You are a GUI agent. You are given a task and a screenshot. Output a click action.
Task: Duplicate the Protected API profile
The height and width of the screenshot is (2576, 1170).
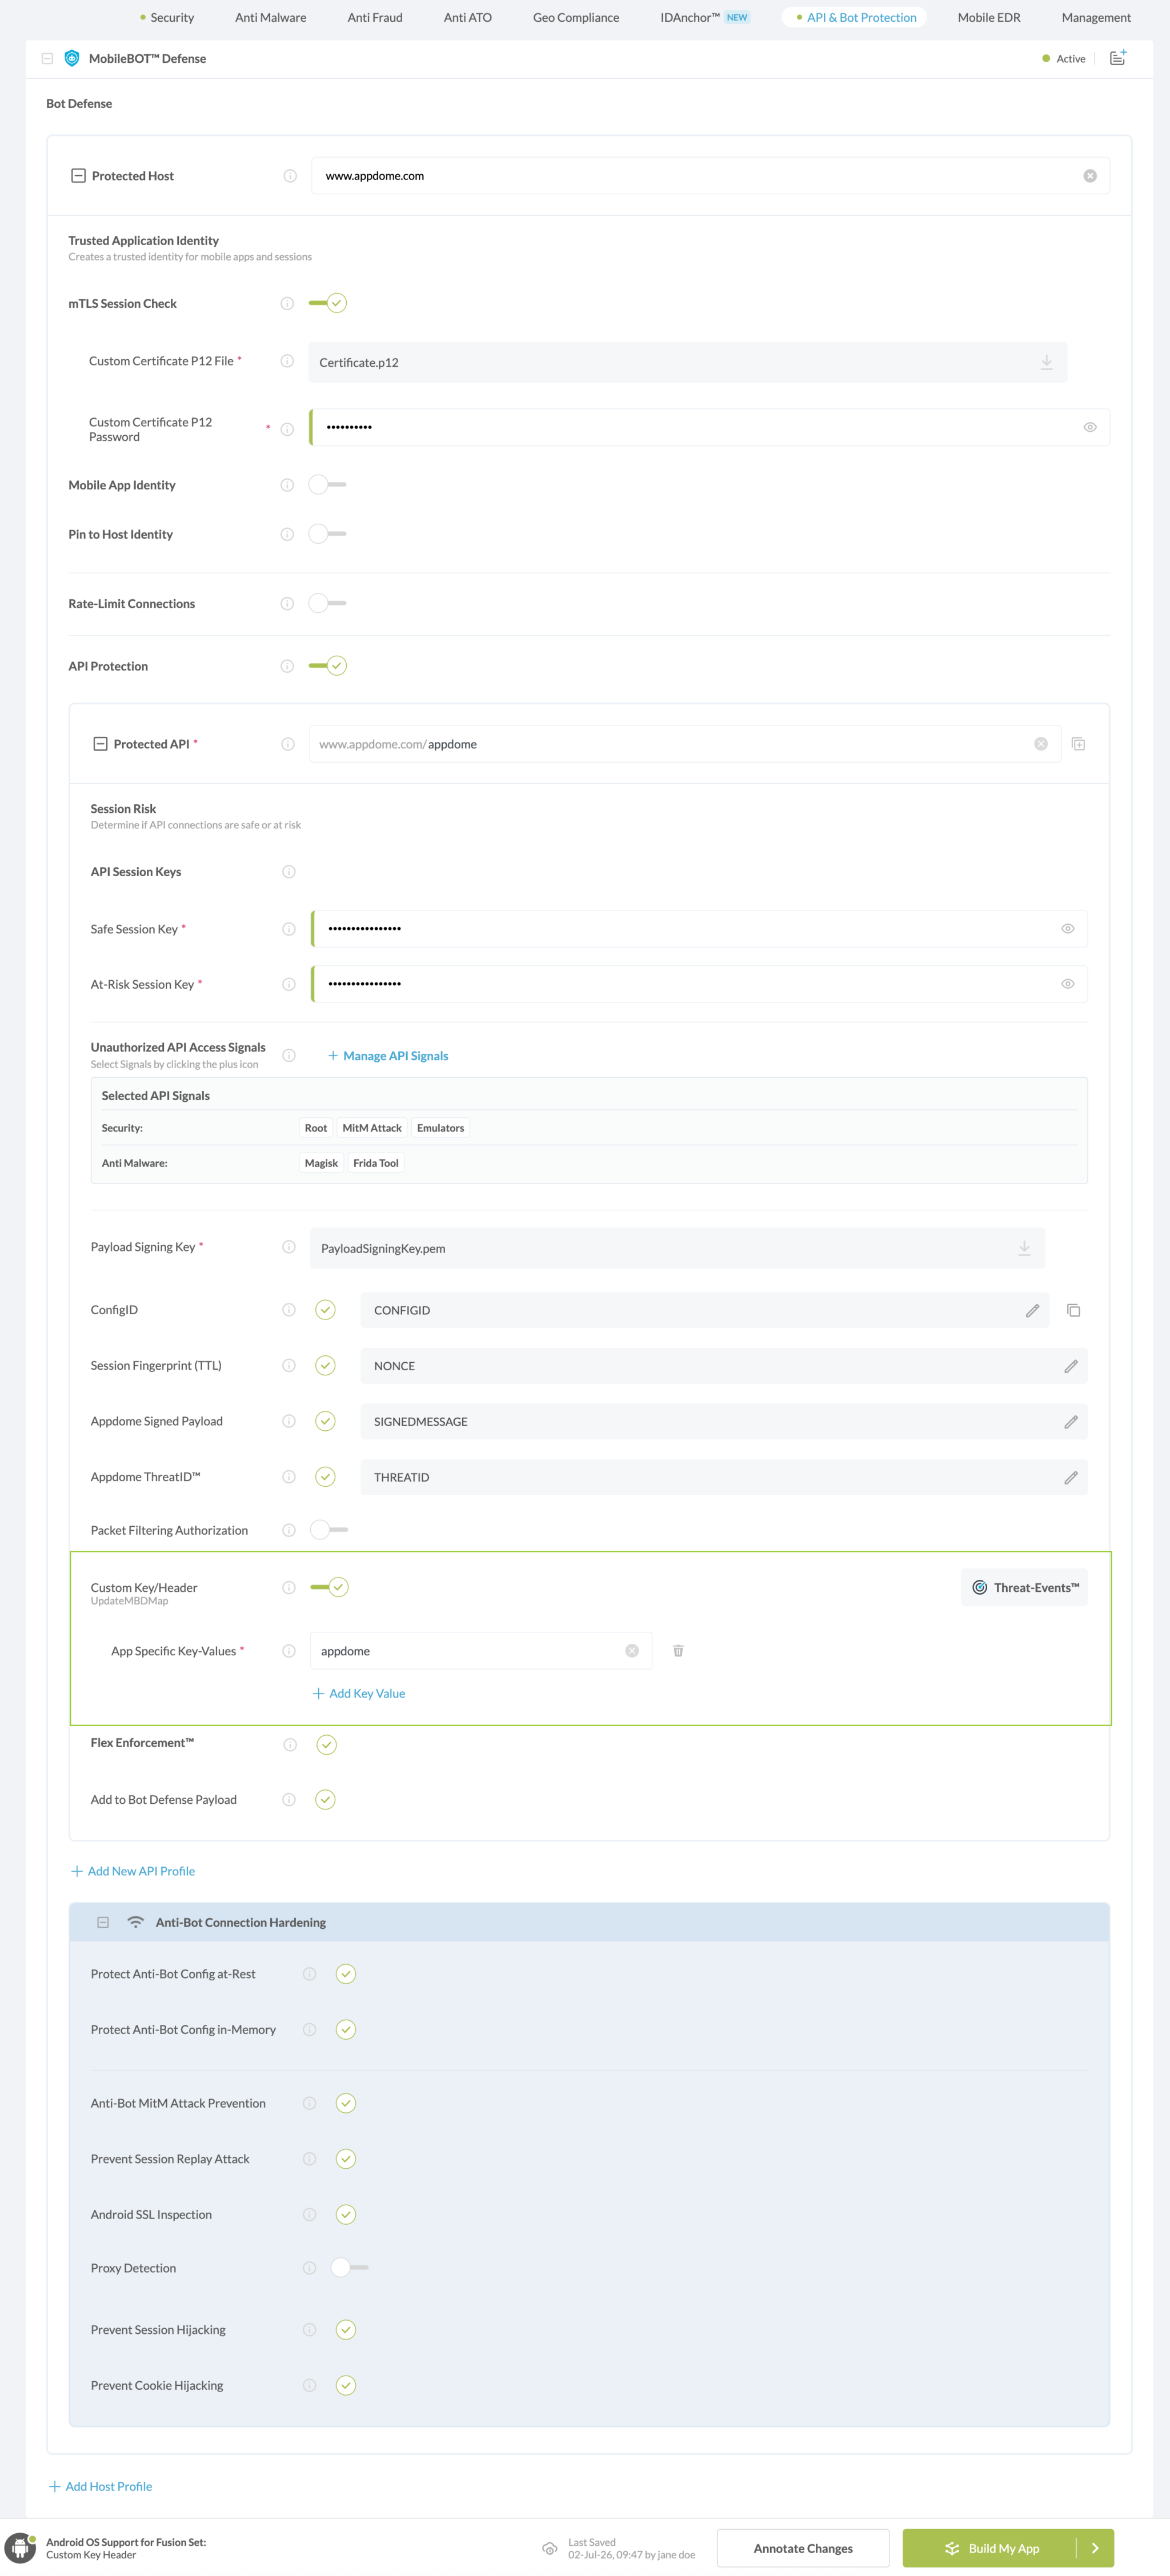point(1079,744)
